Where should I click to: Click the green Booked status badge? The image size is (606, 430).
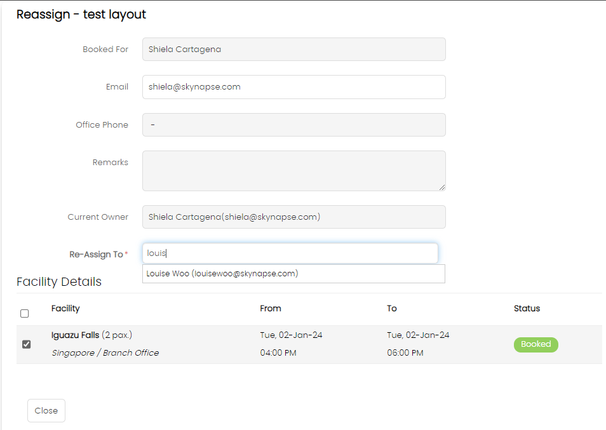535,344
